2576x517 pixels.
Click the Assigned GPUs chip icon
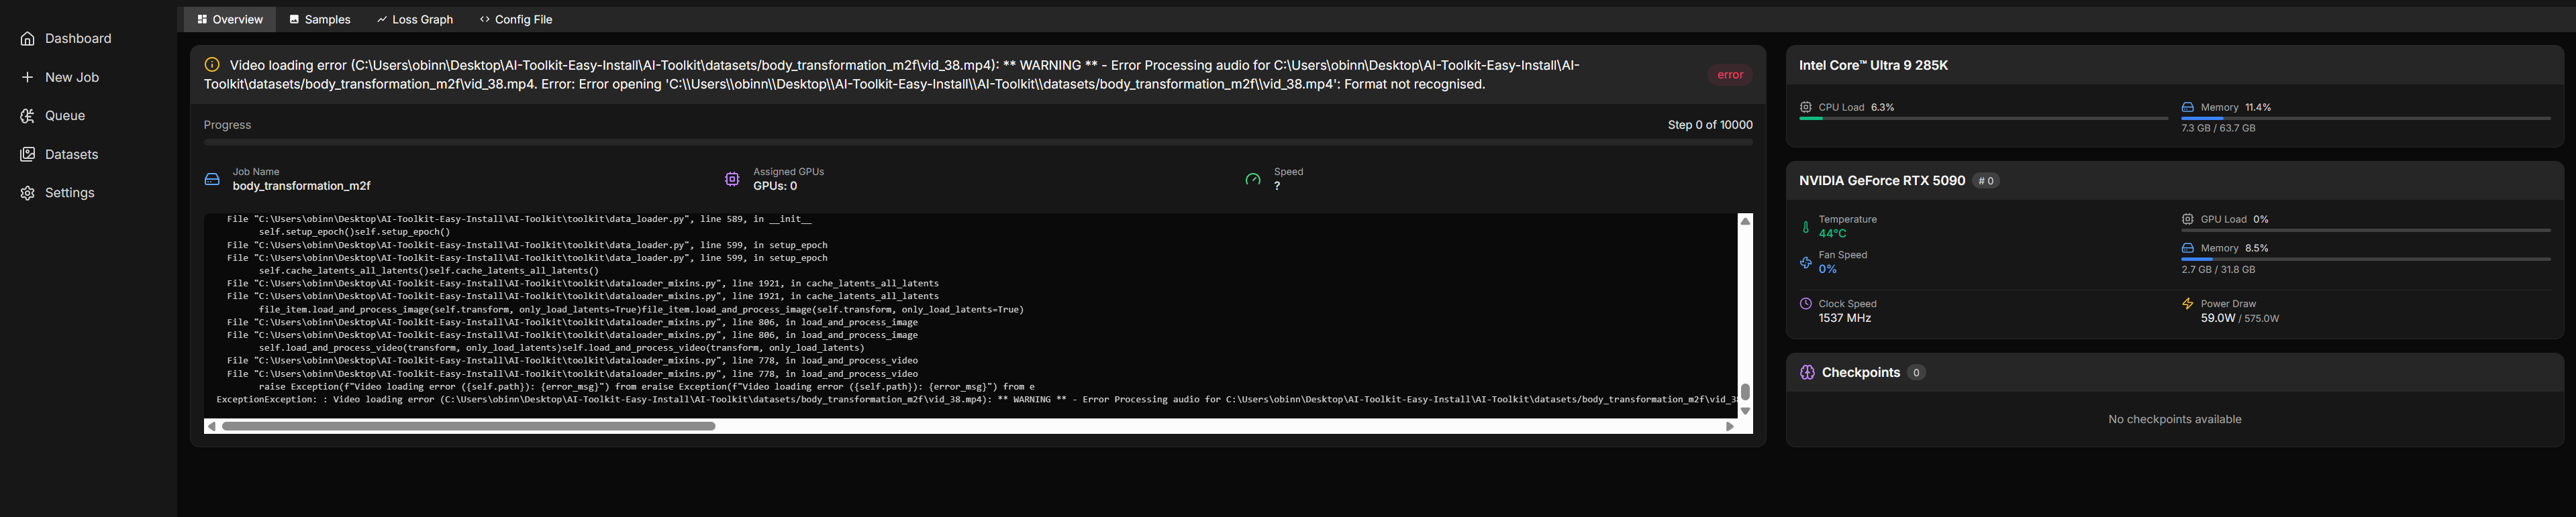click(x=732, y=179)
